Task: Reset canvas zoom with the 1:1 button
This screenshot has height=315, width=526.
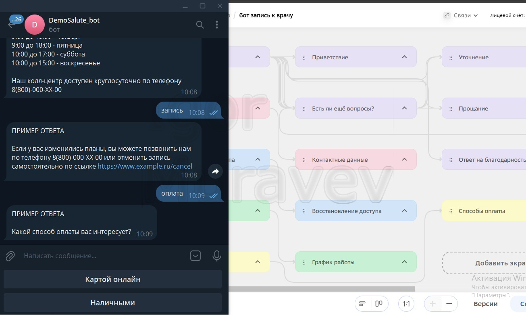Action: click(406, 304)
